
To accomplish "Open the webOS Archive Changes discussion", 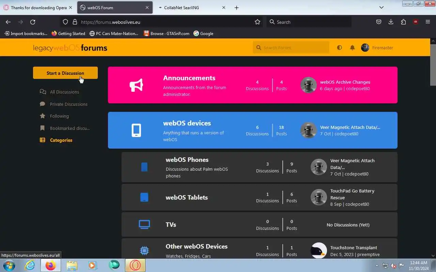I will click(345, 82).
